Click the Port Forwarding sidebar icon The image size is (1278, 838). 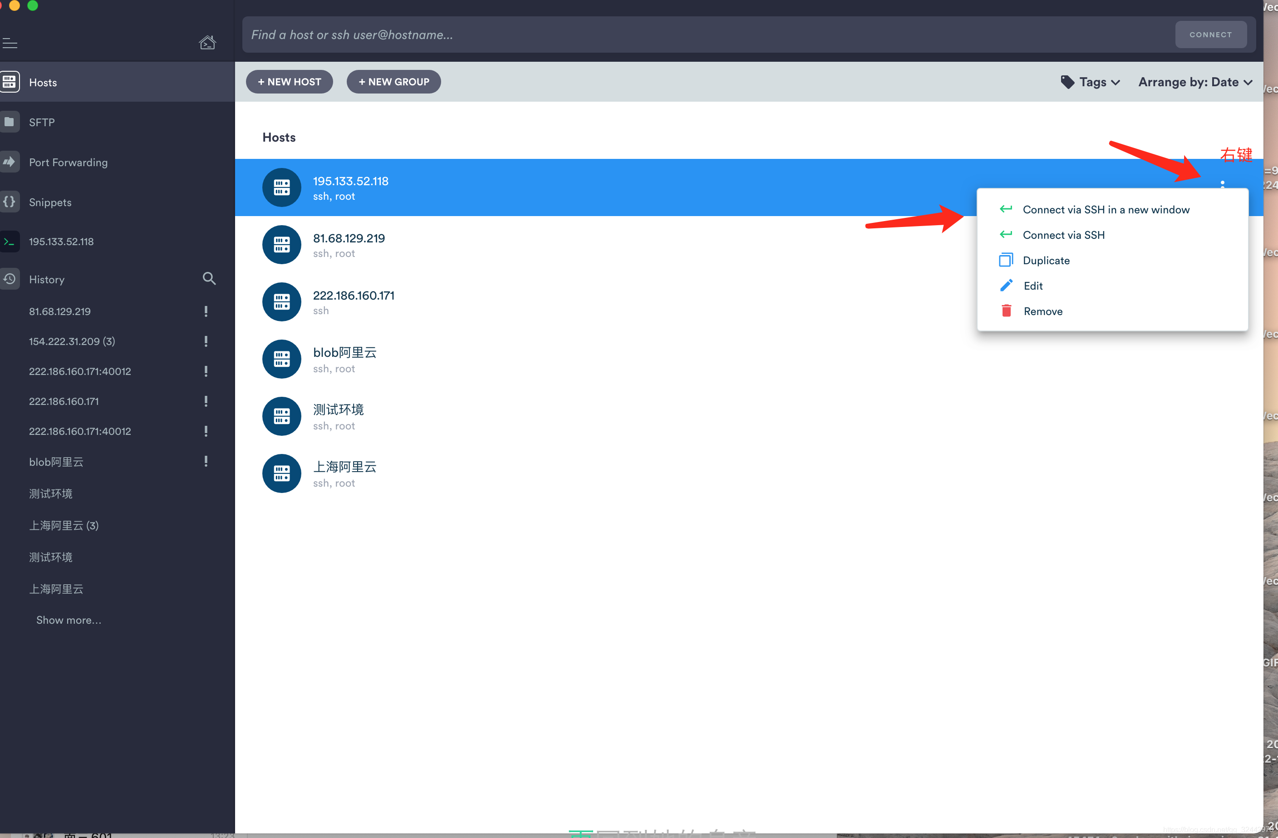[11, 161]
